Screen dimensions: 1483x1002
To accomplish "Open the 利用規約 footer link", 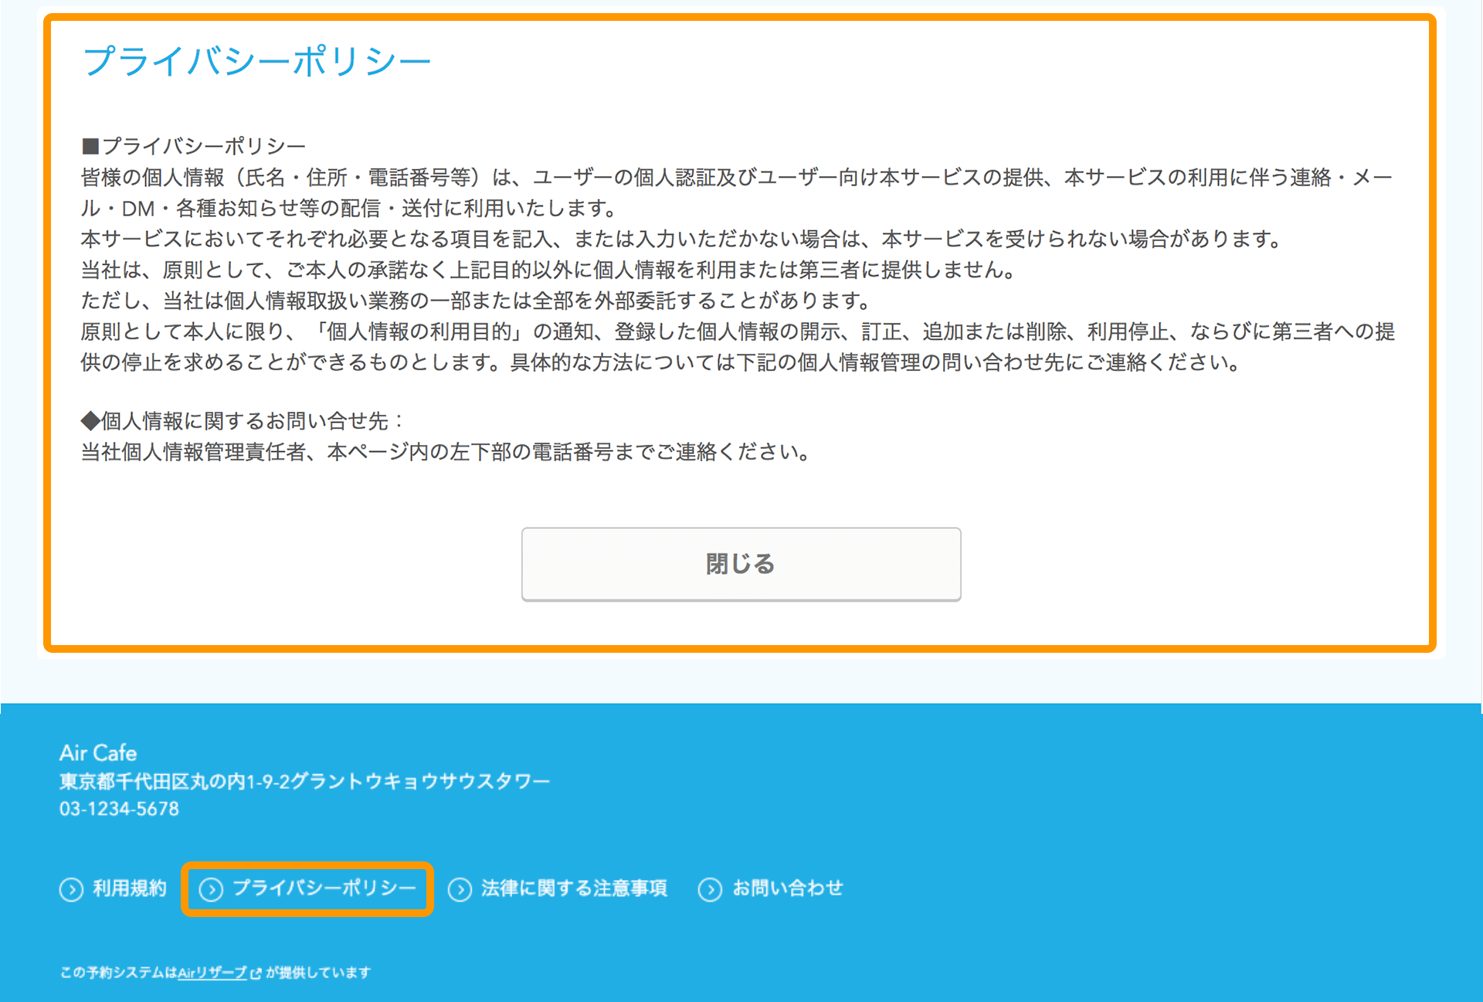I will click(114, 888).
